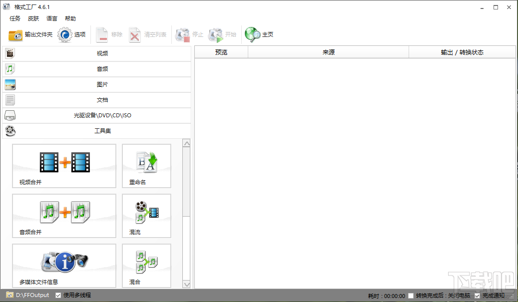This screenshot has height=302, width=518.
Task: Click the 清空列表 clear list icon
Action: (x=134, y=34)
